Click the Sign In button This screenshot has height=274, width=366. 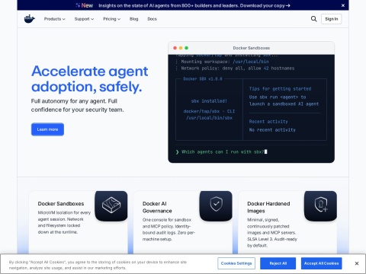click(x=332, y=19)
